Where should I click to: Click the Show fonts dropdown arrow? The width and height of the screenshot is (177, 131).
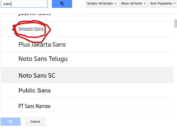(x=145, y=4)
